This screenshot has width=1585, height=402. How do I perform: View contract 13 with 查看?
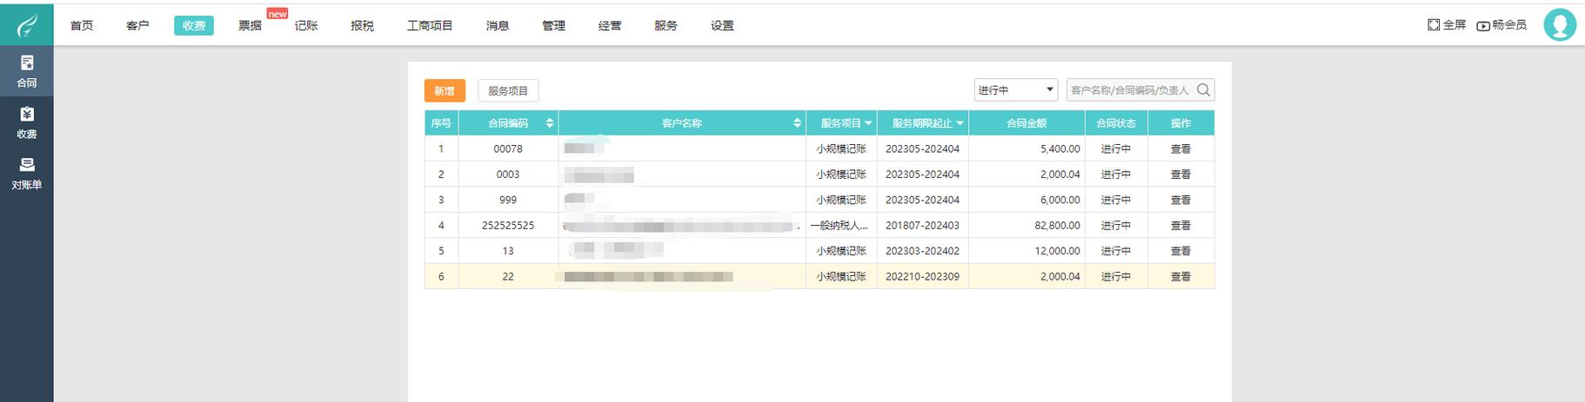pos(1180,251)
